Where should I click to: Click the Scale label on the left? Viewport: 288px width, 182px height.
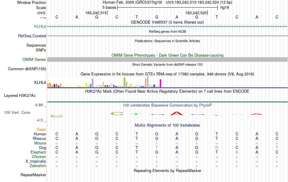click(41, 8)
